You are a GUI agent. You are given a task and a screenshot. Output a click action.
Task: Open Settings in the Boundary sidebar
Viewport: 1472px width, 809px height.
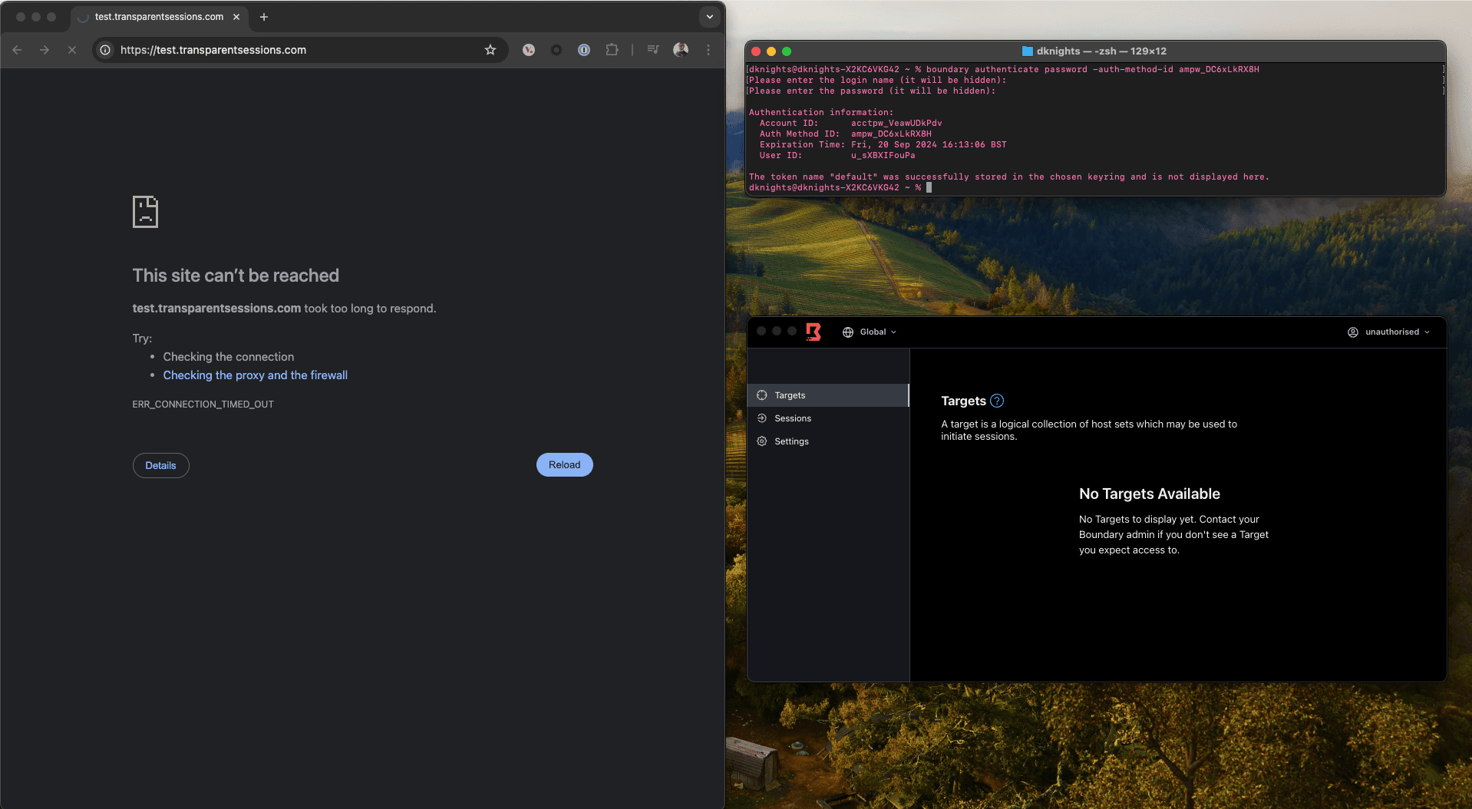(x=791, y=441)
